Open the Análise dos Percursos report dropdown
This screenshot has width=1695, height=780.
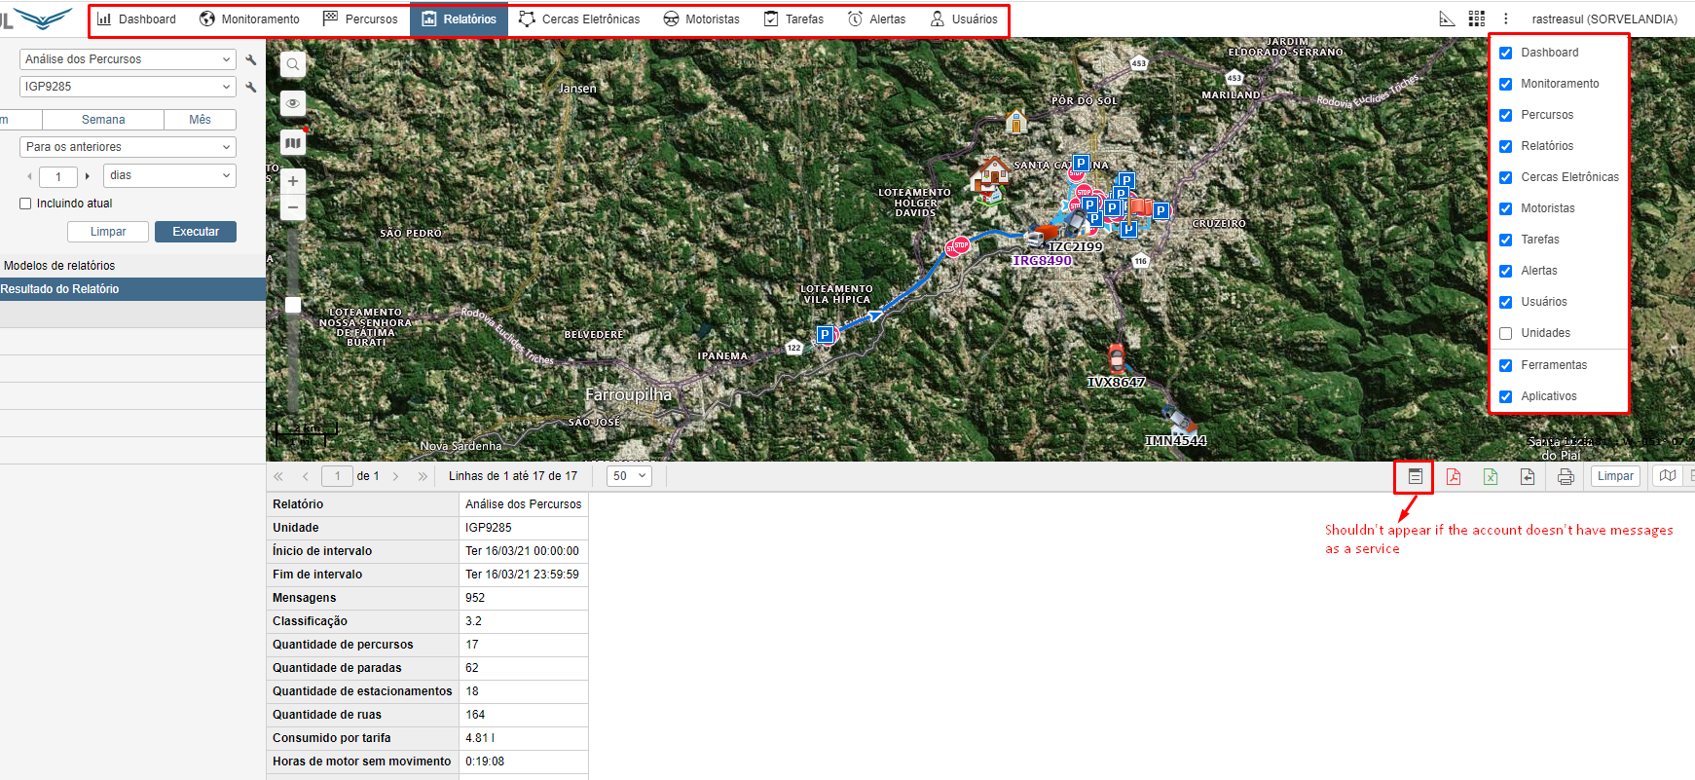point(128,59)
